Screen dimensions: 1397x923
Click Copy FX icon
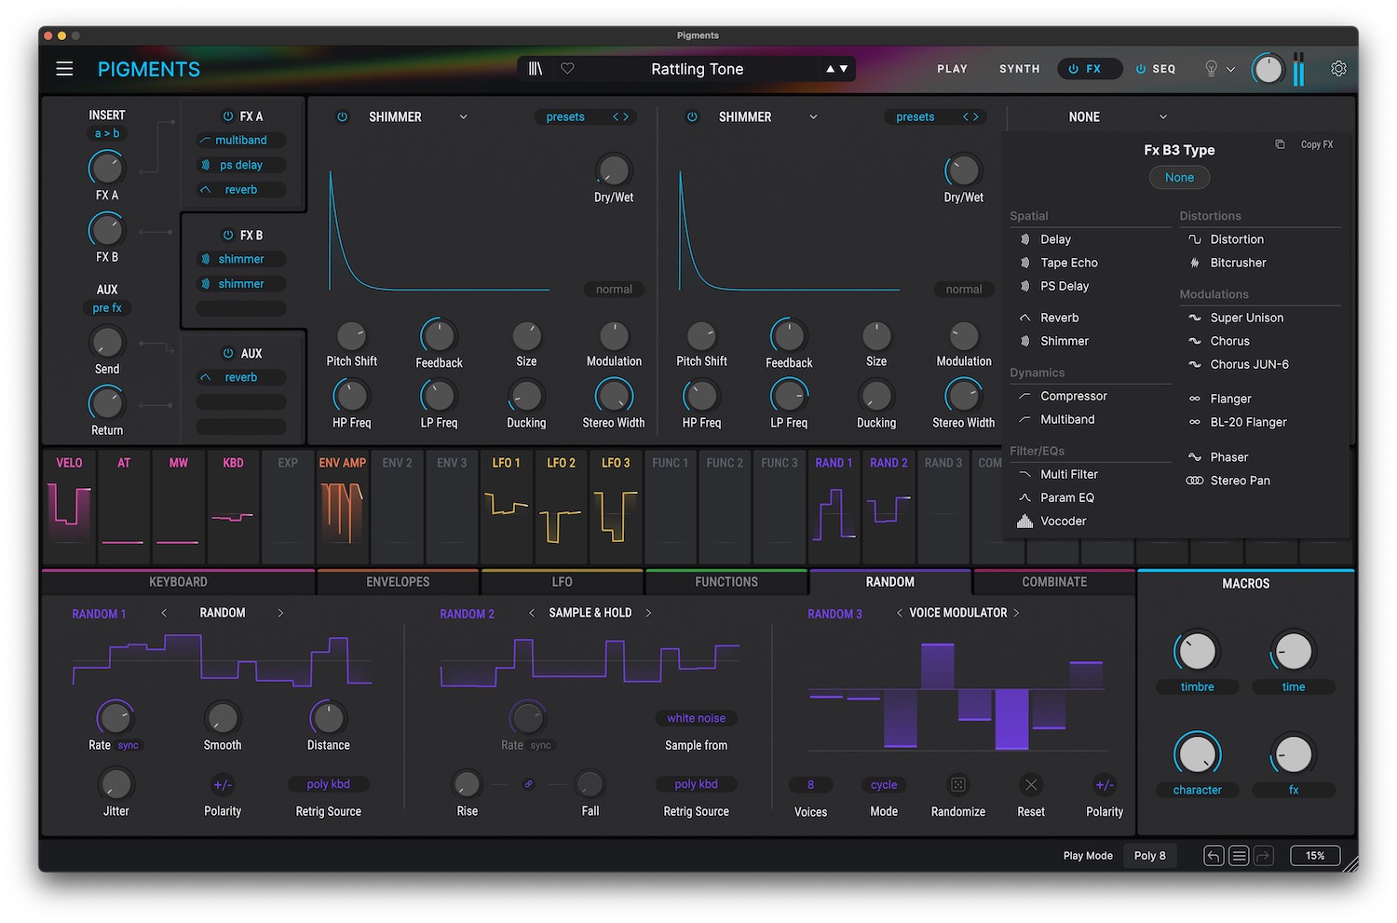(x=1280, y=144)
